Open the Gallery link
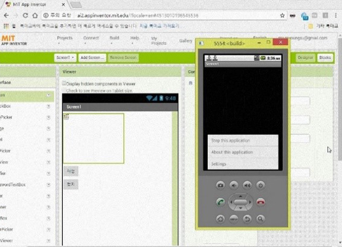Viewport: 342px width, 247px height. pyautogui.click(x=185, y=41)
